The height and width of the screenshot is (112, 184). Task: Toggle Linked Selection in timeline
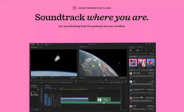(x=51, y=89)
